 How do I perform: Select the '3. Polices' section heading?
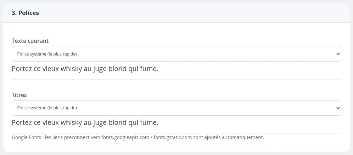pos(25,13)
